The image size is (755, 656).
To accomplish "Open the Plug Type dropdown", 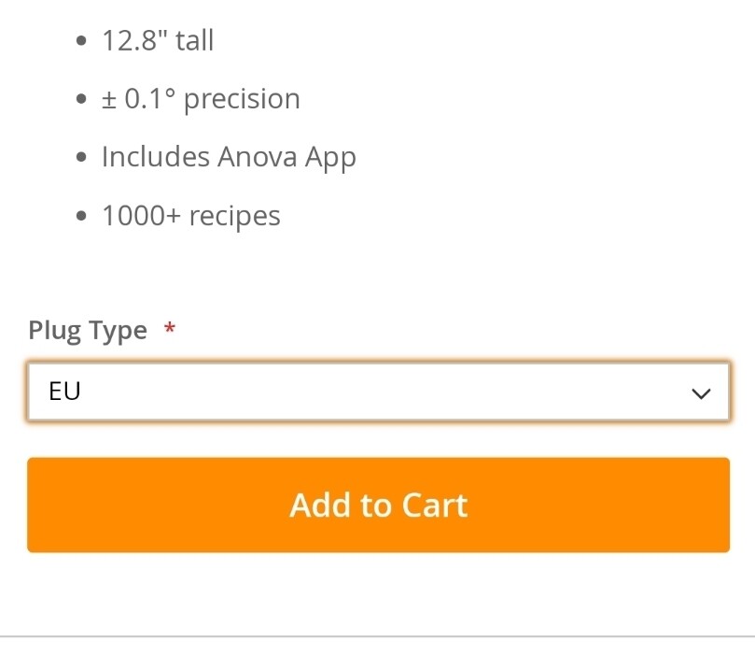I will (378, 392).
